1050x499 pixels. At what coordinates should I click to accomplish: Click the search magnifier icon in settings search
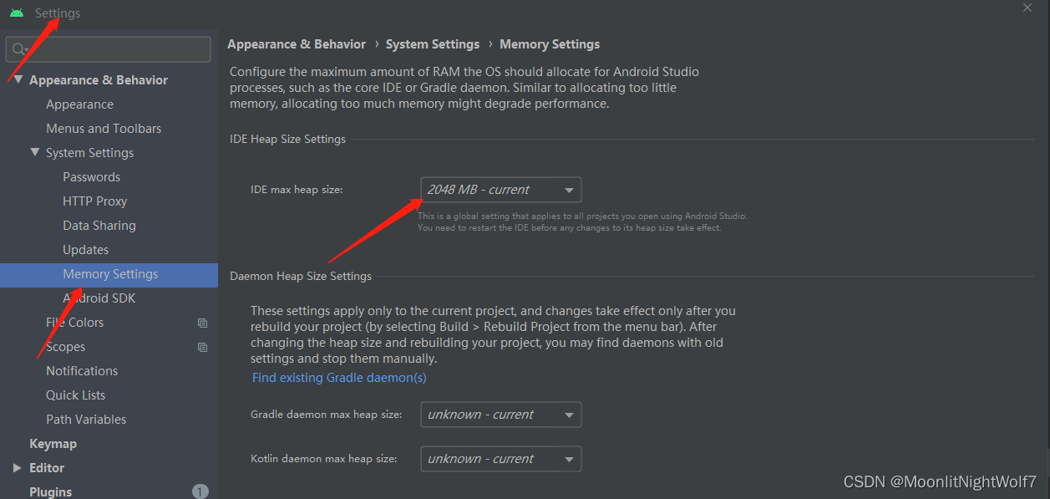19,49
